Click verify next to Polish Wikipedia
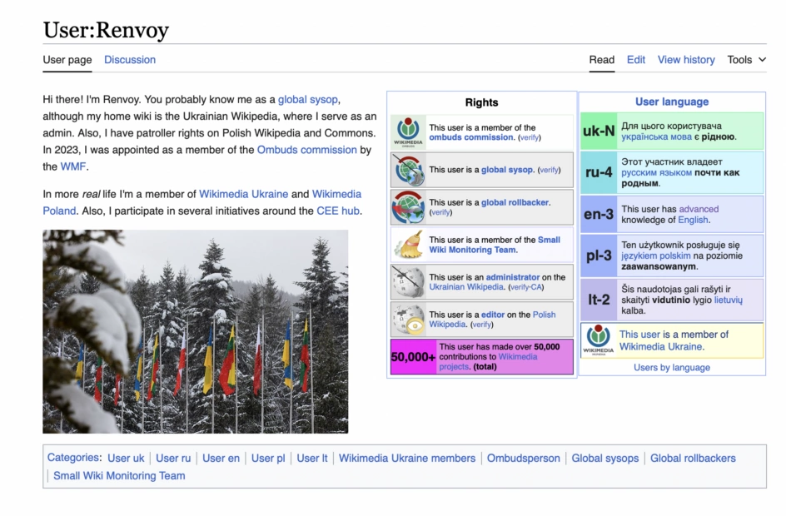This screenshot has width=786, height=516. (x=482, y=325)
